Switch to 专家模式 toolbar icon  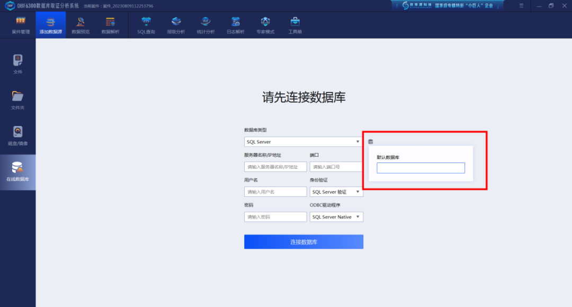265,25
